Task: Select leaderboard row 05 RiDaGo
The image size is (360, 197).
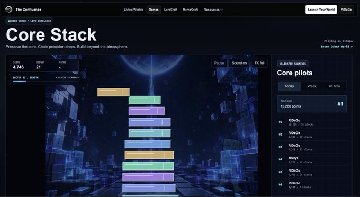Action: pos(312,173)
